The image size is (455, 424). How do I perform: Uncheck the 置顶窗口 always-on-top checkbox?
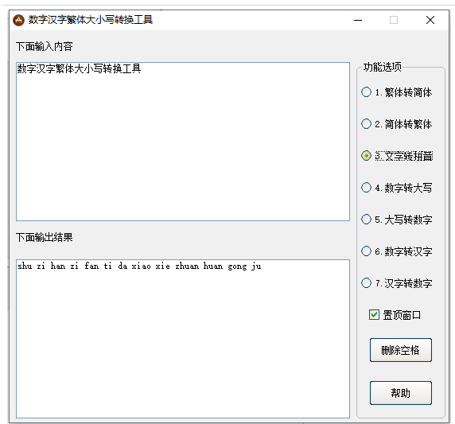point(374,314)
